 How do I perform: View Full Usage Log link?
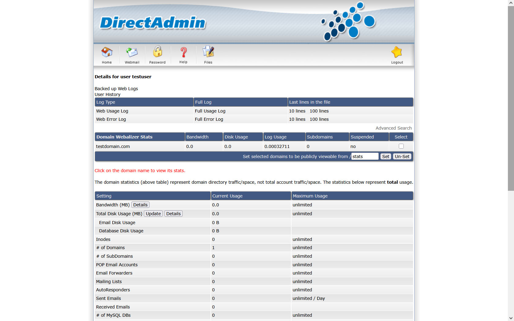click(210, 111)
